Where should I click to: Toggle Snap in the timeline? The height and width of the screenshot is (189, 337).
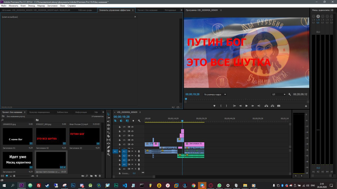pyautogui.click(x=121, y=121)
